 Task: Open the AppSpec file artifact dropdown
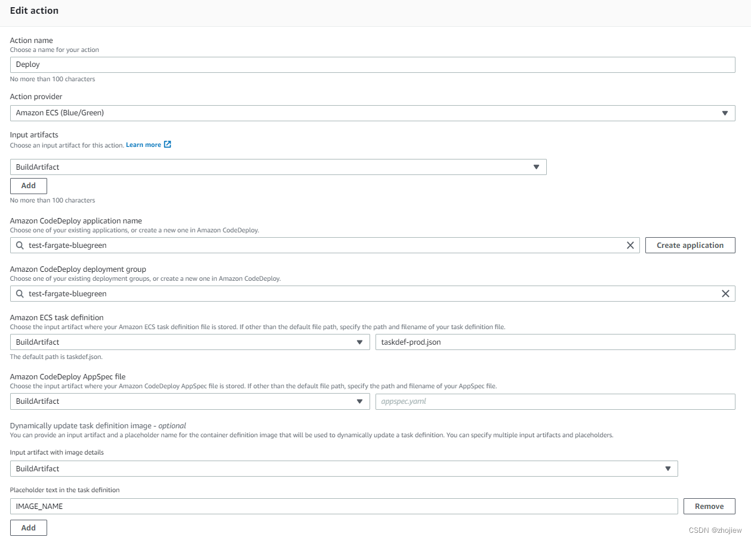click(190, 401)
